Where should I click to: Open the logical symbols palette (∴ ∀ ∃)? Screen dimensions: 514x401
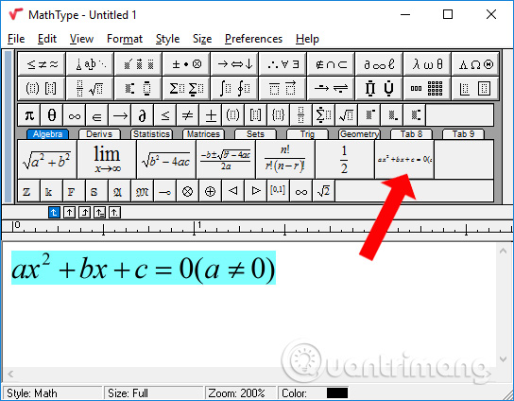[283, 63]
